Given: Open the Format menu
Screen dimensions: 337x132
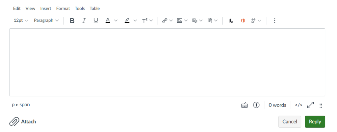Looking at the screenshot, I should [63, 8].
